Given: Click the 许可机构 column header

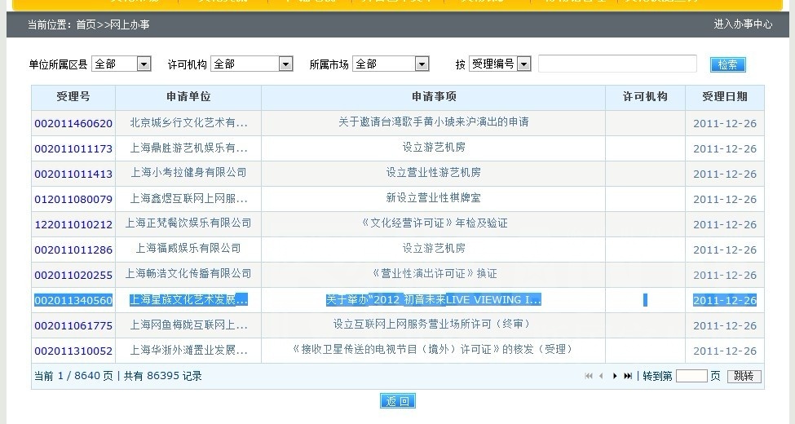Looking at the screenshot, I should pos(645,96).
